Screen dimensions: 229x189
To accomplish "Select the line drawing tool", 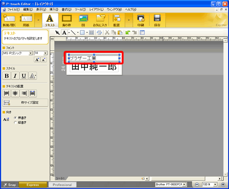I will coord(73,33).
